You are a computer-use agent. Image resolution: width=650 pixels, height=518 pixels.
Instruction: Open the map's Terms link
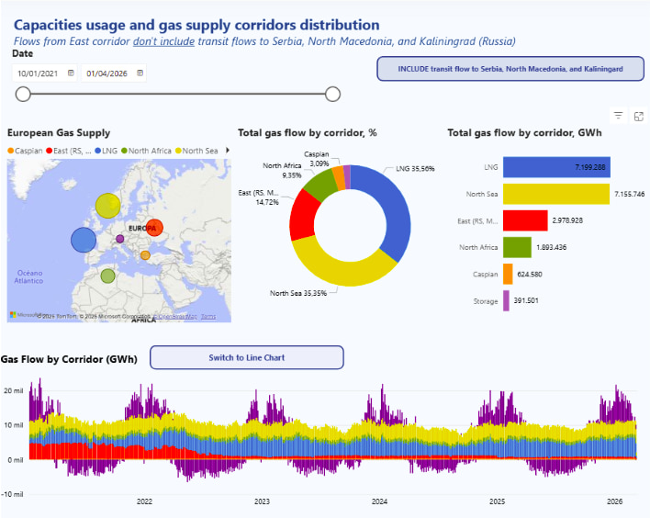click(208, 316)
